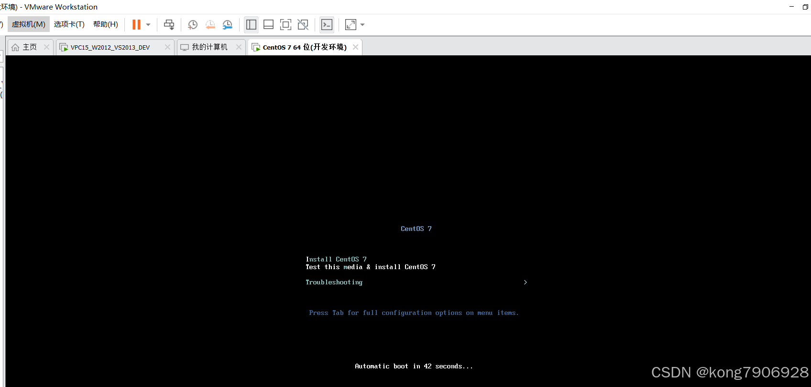Viewport: 811px width, 387px height.
Task: Select Troubleshooting in the CentOS boot menu
Action: tap(334, 282)
